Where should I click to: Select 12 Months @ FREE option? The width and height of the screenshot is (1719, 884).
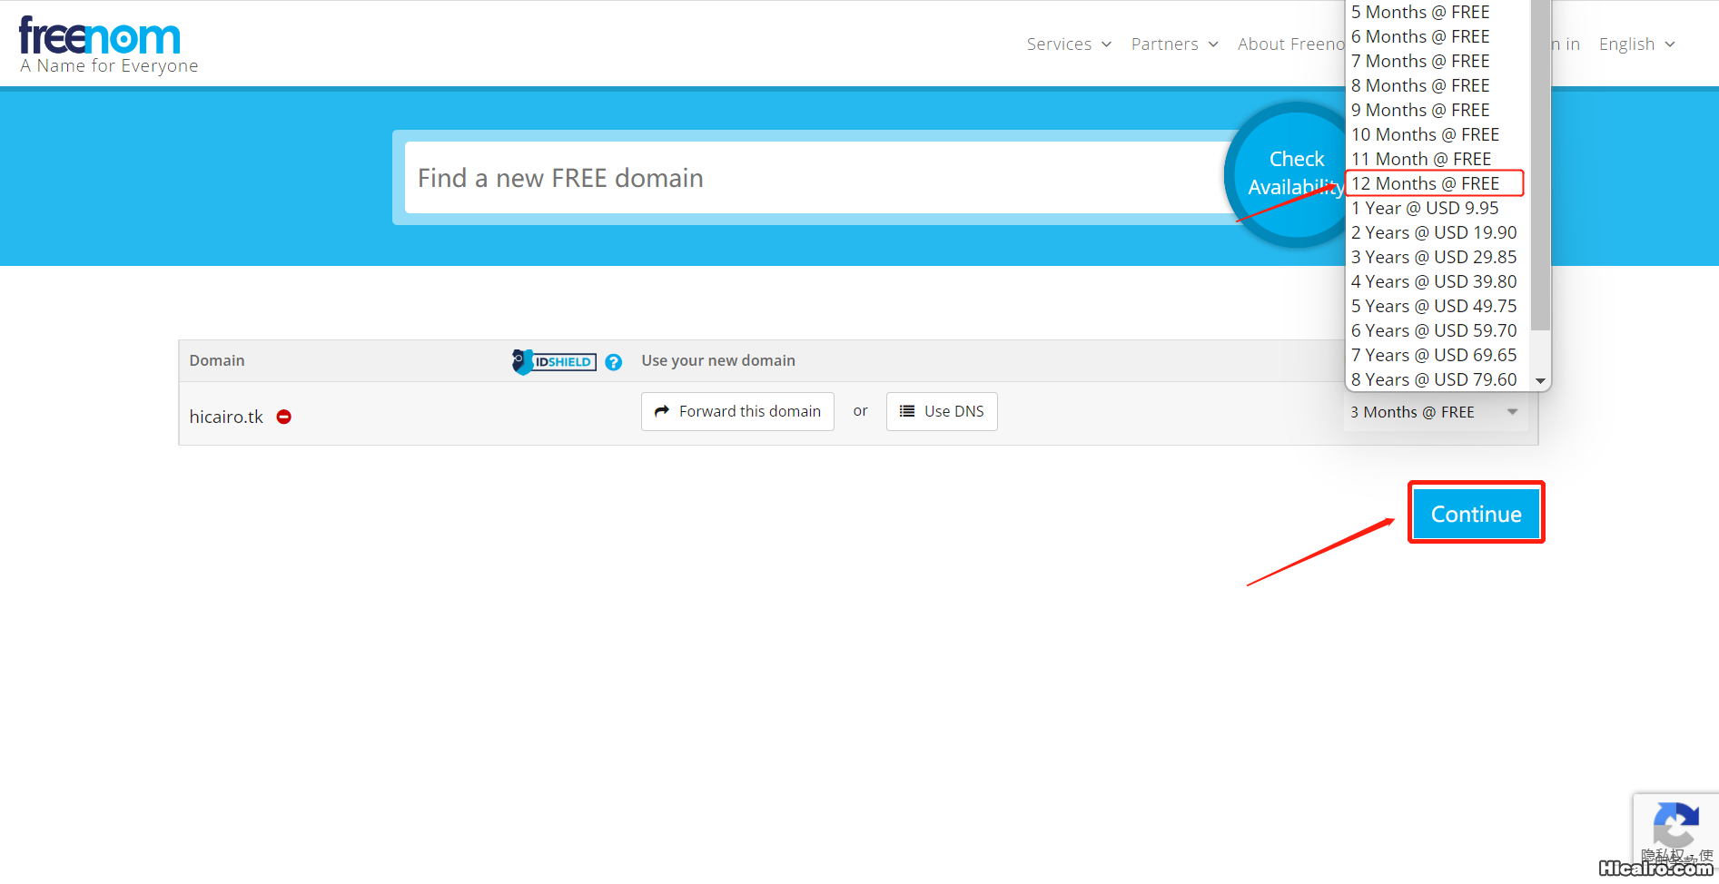(x=1425, y=183)
